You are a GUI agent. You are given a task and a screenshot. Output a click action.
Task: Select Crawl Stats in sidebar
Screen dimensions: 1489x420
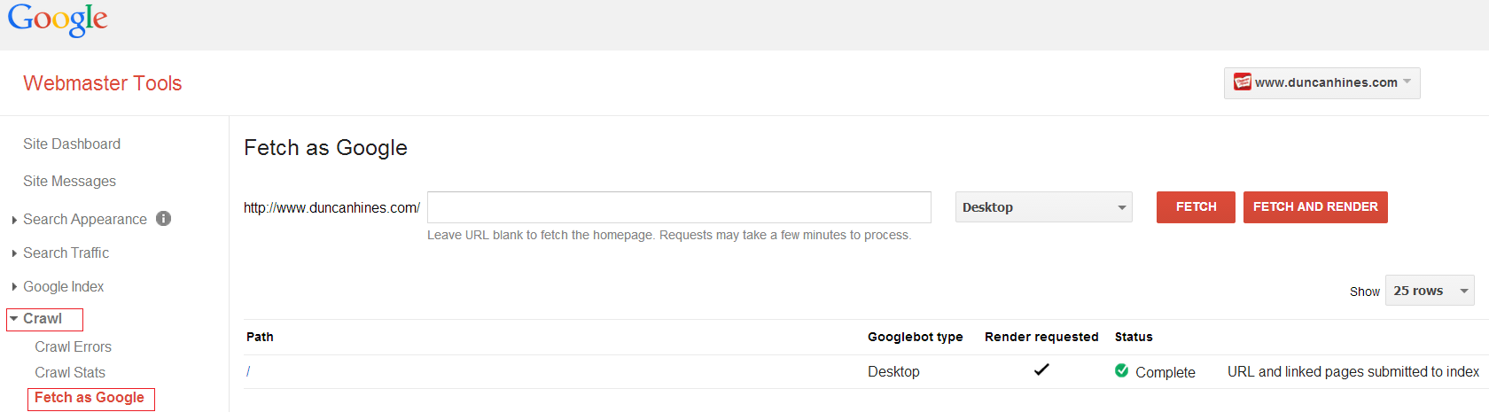[x=70, y=372]
